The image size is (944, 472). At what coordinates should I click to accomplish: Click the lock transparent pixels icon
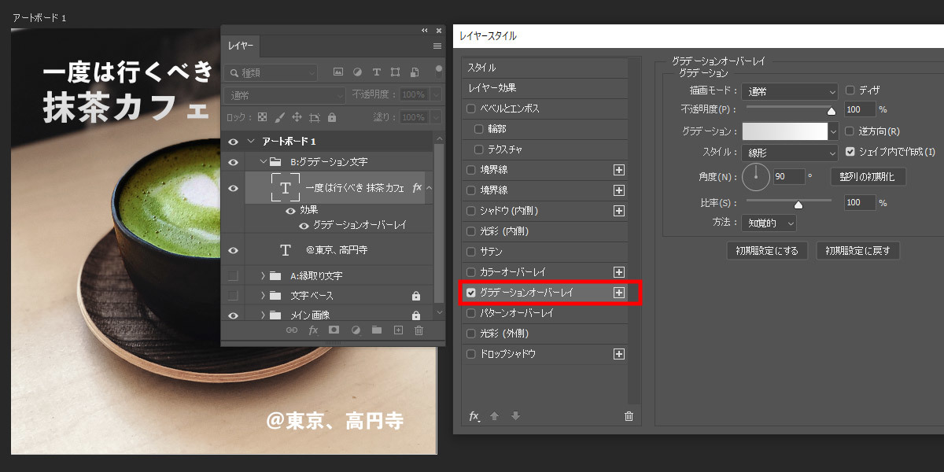263,117
